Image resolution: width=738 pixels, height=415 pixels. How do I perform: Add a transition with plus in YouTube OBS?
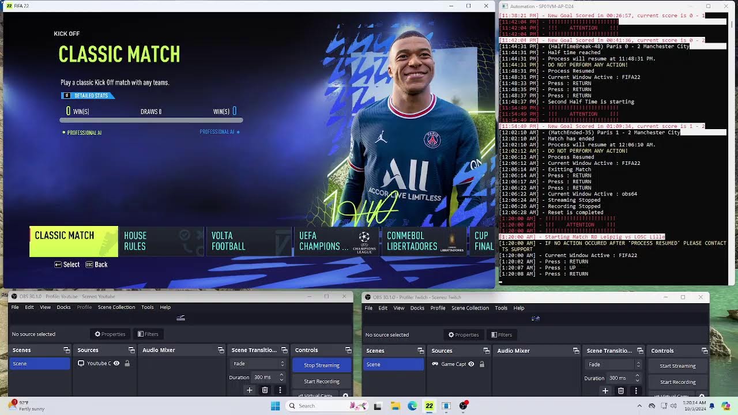click(x=250, y=390)
